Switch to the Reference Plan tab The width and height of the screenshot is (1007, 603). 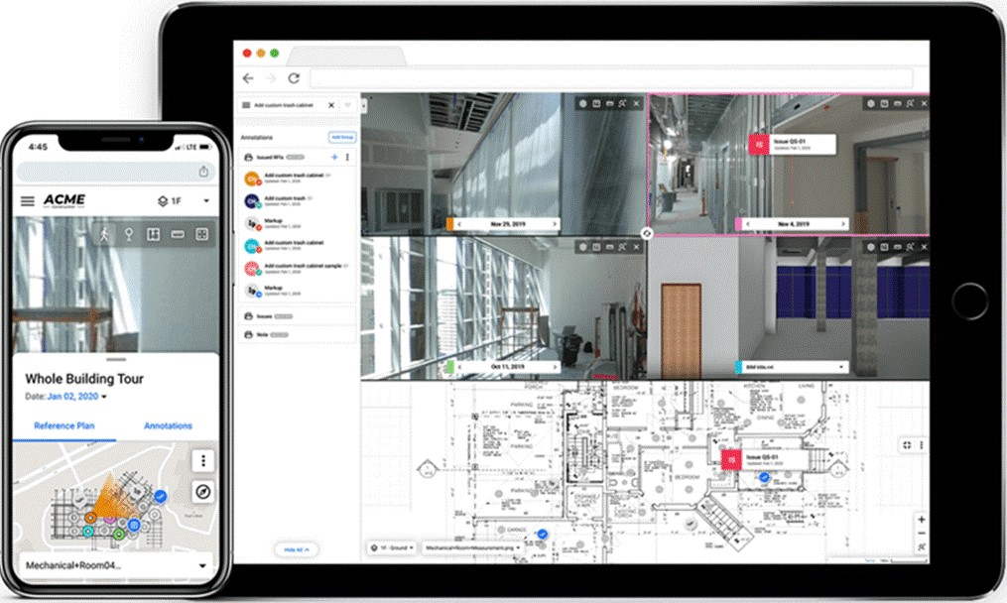[64, 425]
